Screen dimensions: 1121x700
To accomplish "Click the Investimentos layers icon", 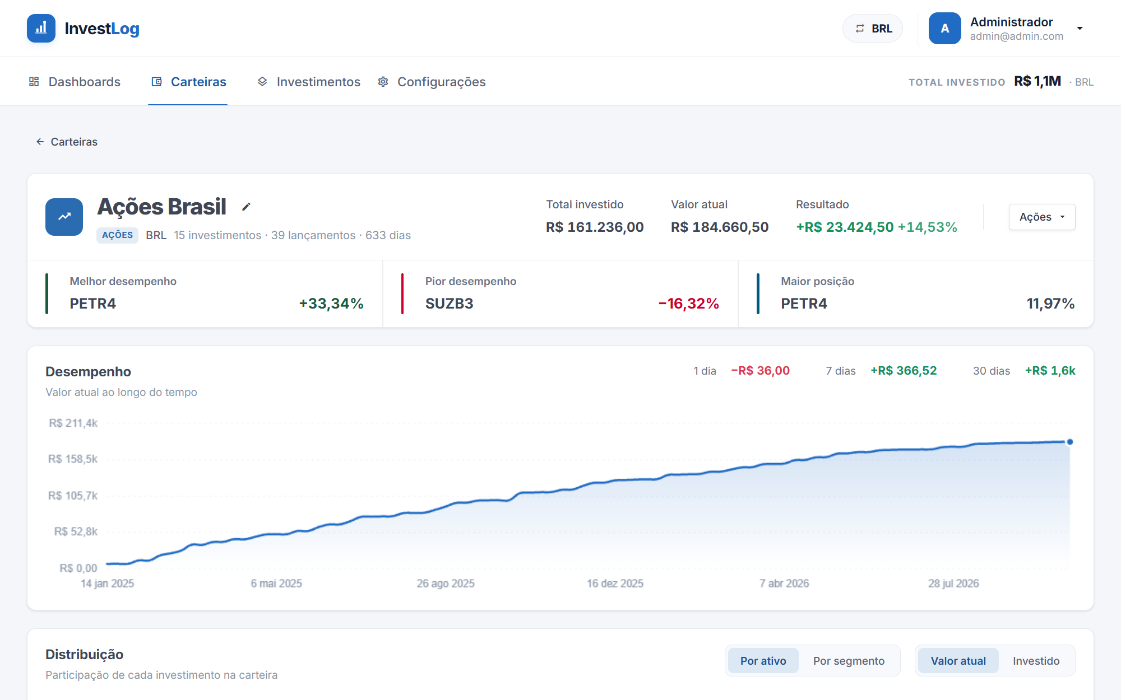I will click(x=262, y=82).
